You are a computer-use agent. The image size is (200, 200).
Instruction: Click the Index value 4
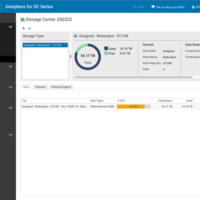(164, 69)
